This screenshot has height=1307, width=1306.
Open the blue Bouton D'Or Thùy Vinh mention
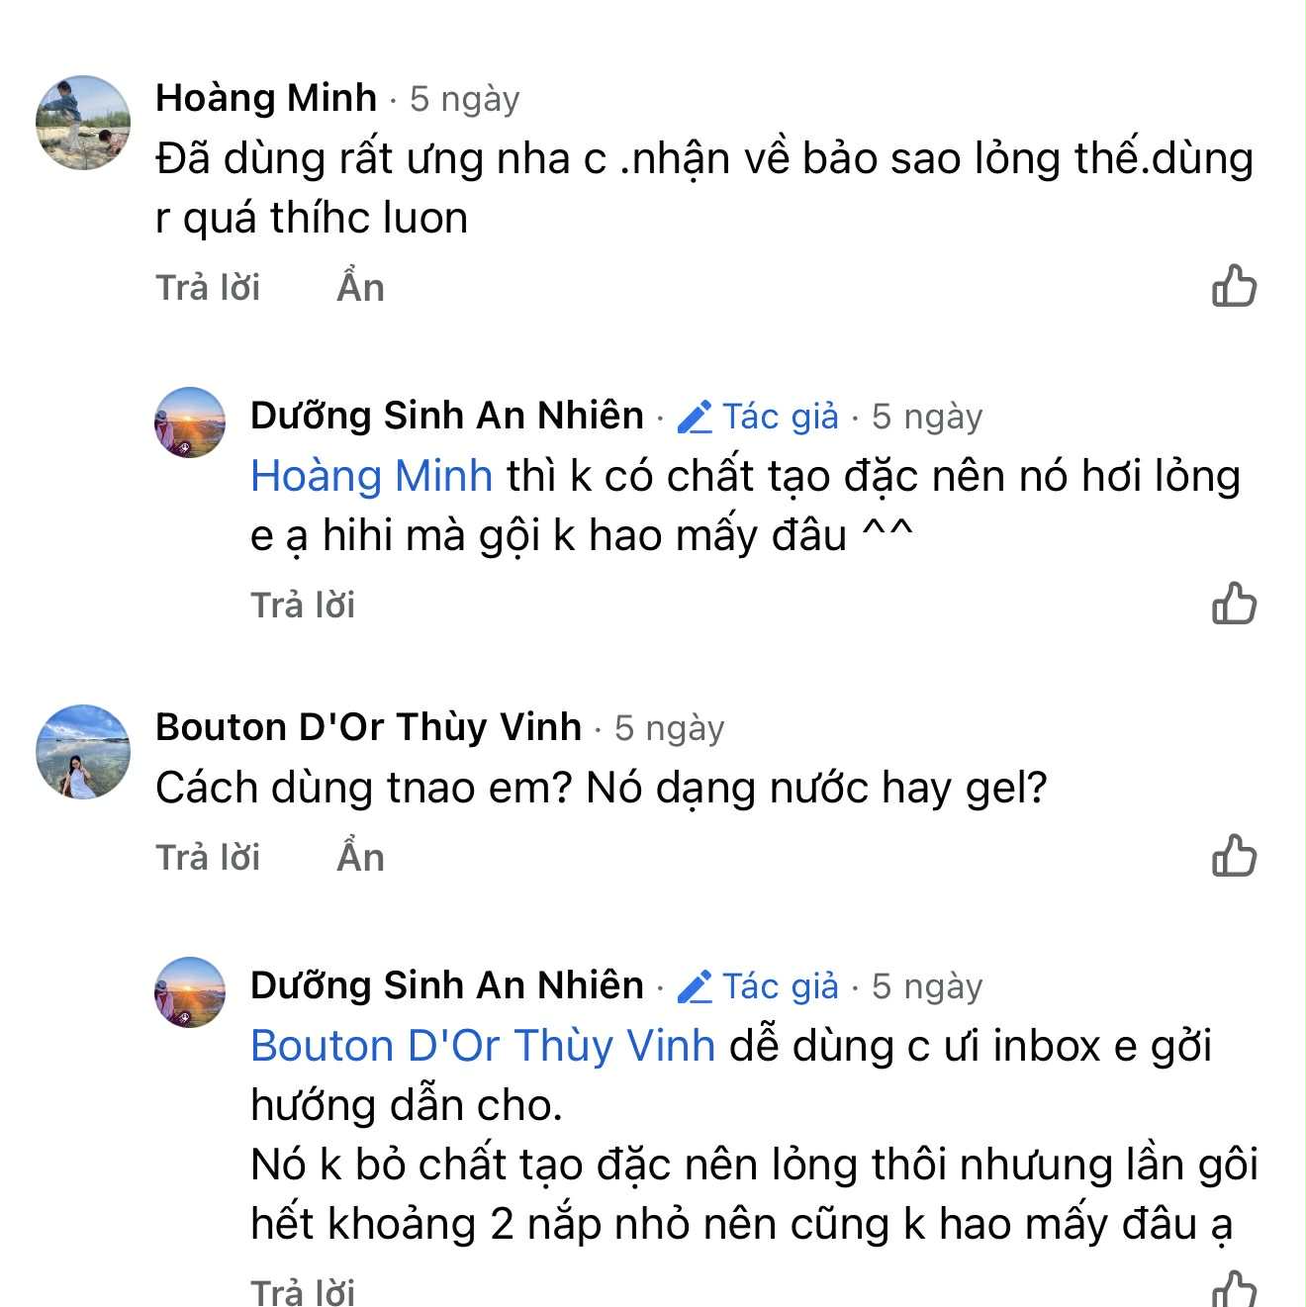(482, 1046)
